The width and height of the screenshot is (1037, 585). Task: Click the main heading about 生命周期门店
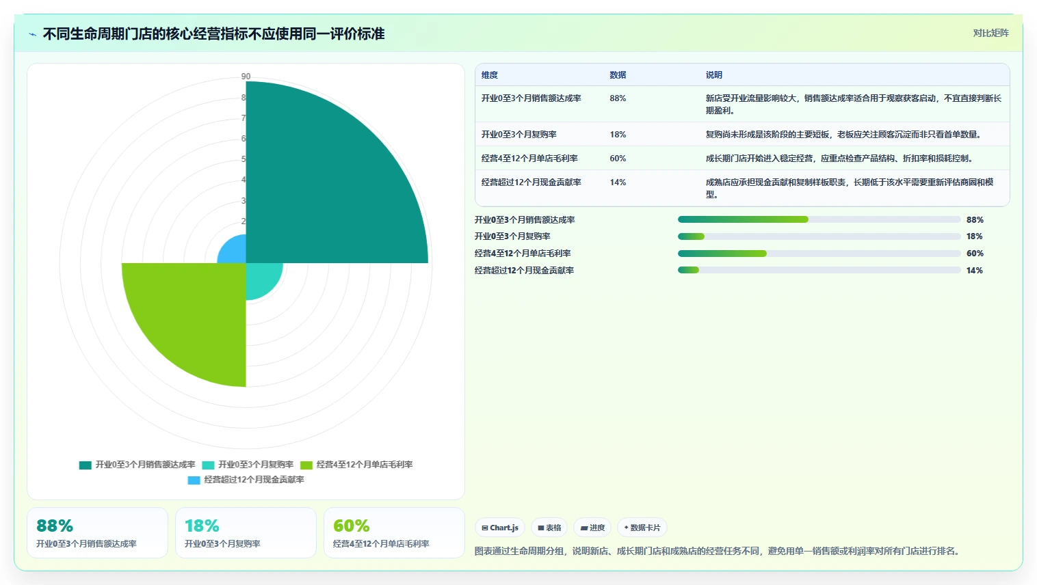pos(213,33)
